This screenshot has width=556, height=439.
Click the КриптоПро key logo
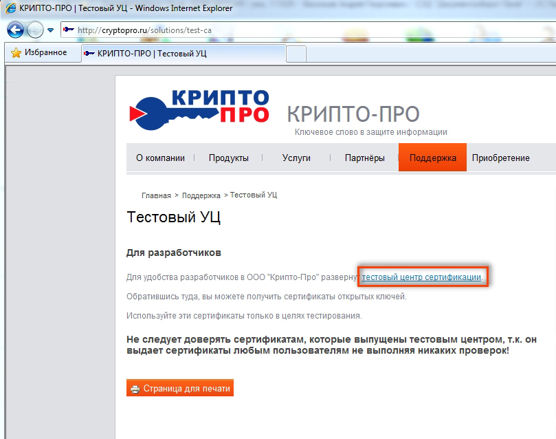pyautogui.click(x=199, y=109)
